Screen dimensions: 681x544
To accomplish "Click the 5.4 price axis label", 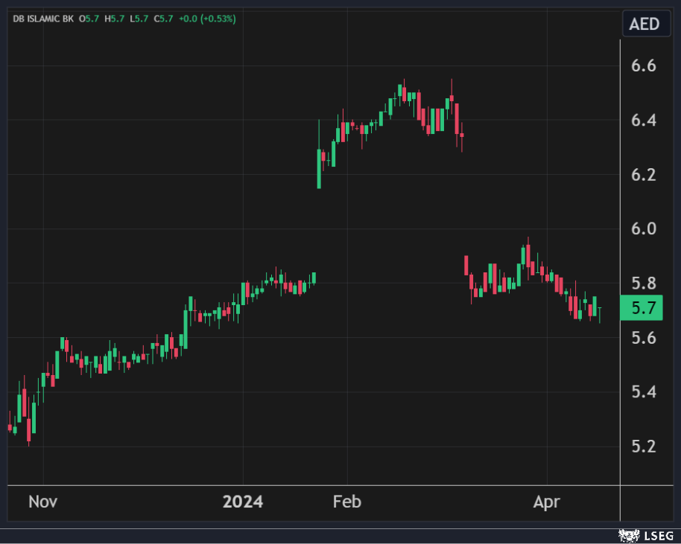I will (x=642, y=392).
